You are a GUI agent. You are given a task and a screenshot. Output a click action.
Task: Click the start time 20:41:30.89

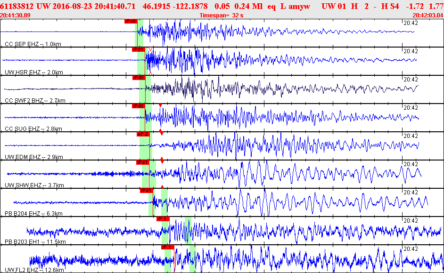(15, 15)
